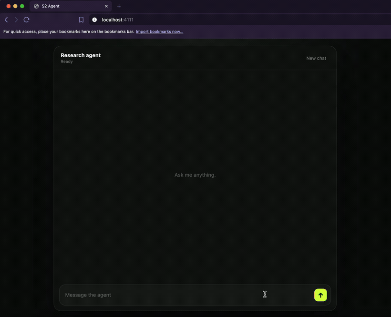Click the S2 Agent tab globe favicon
Screen dimensions: 391x317
[36, 6]
